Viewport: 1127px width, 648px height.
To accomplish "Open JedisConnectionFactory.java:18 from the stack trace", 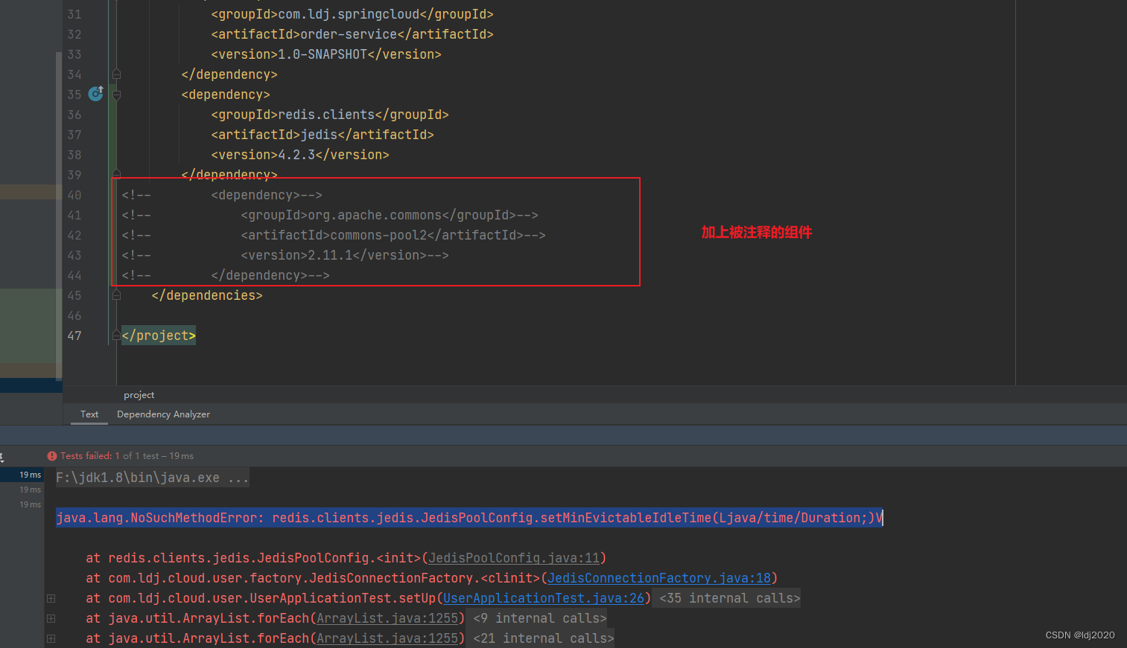I will tap(658, 577).
